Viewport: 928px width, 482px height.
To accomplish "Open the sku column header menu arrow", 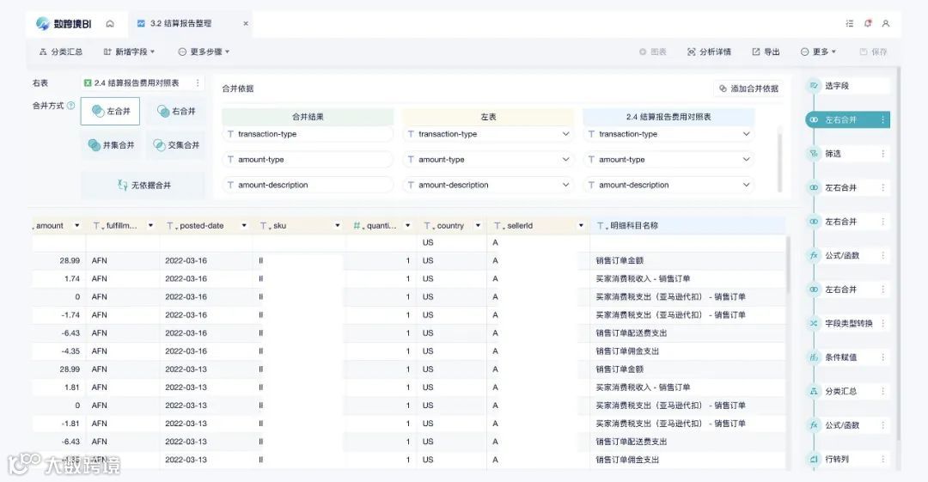I will point(338,226).
